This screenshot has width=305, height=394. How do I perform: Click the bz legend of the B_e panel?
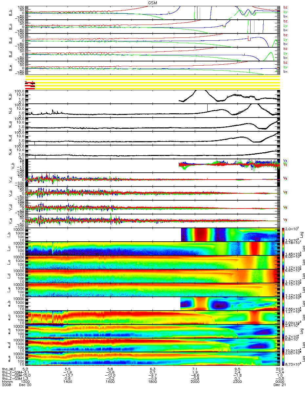click(285, 62)
